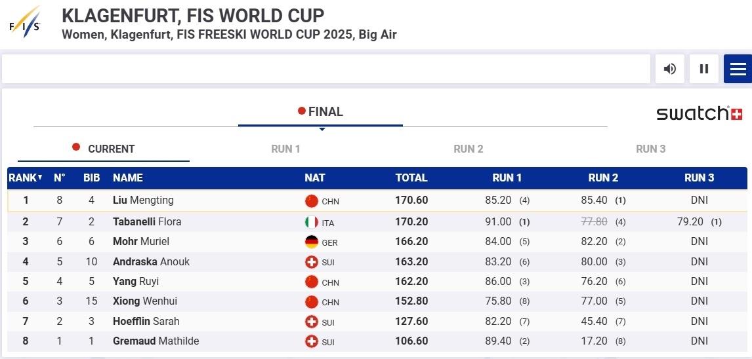Click the empty ticker message bar
Image resolution: width=752 pixels, height=359 pixels.
(x=325, y=69)
